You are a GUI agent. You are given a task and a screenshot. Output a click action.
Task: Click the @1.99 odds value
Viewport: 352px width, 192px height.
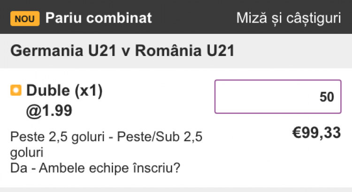tap(49, 111)
